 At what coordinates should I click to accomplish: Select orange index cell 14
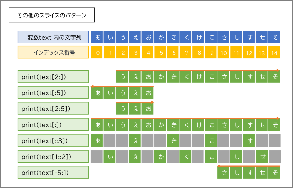274,52
